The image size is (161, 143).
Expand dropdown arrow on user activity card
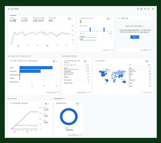click(x=49, y=104)
